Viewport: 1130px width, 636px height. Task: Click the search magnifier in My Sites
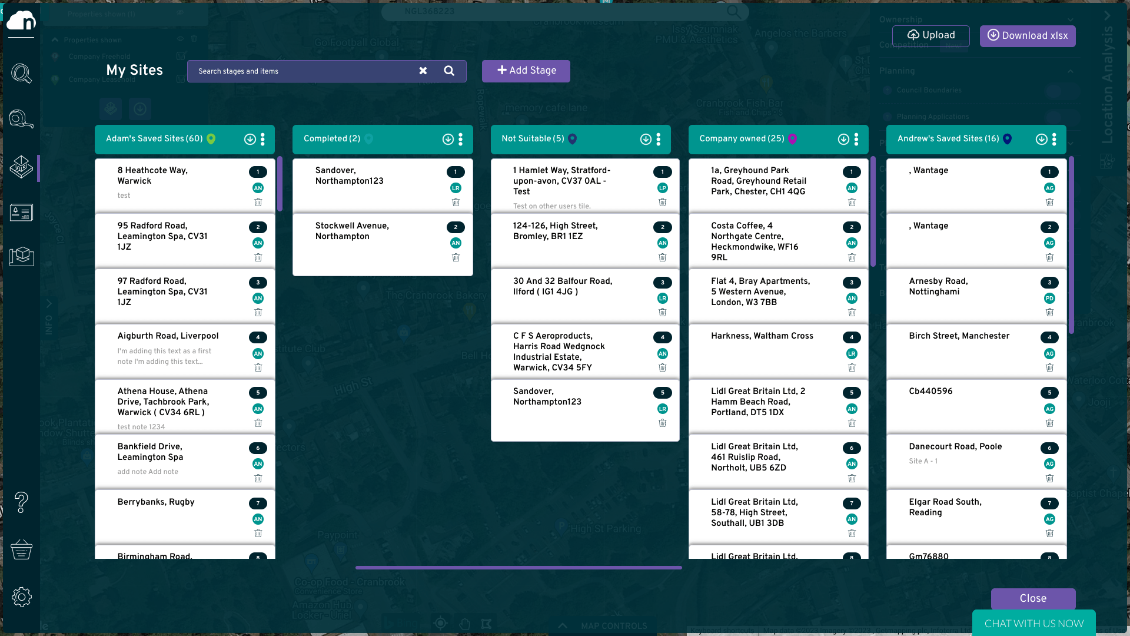[449, 71]
